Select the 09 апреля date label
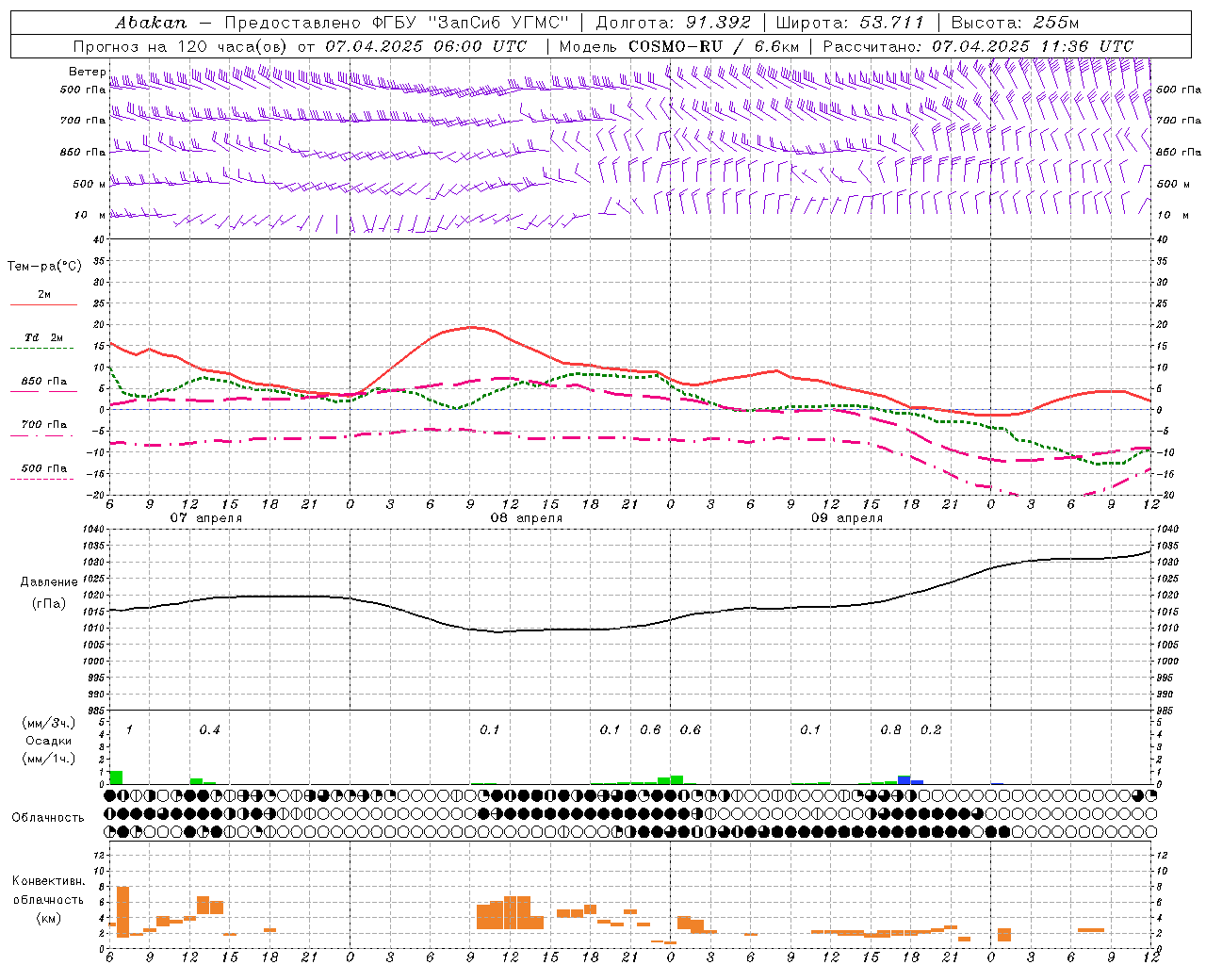 tap(847, 518)
